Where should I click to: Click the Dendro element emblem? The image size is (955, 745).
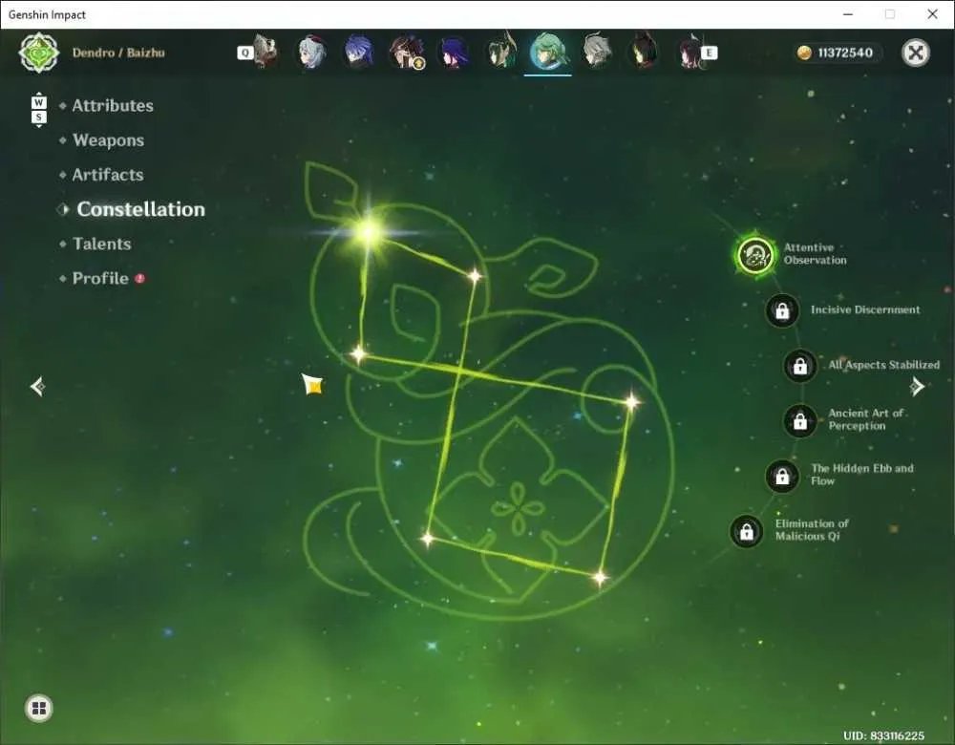click(39, 53)
